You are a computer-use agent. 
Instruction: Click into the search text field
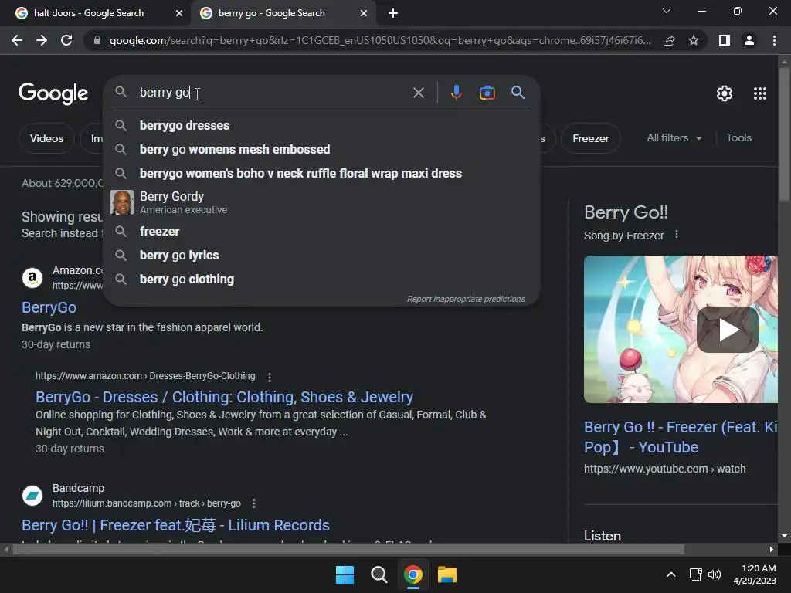[x=273, y=93]
